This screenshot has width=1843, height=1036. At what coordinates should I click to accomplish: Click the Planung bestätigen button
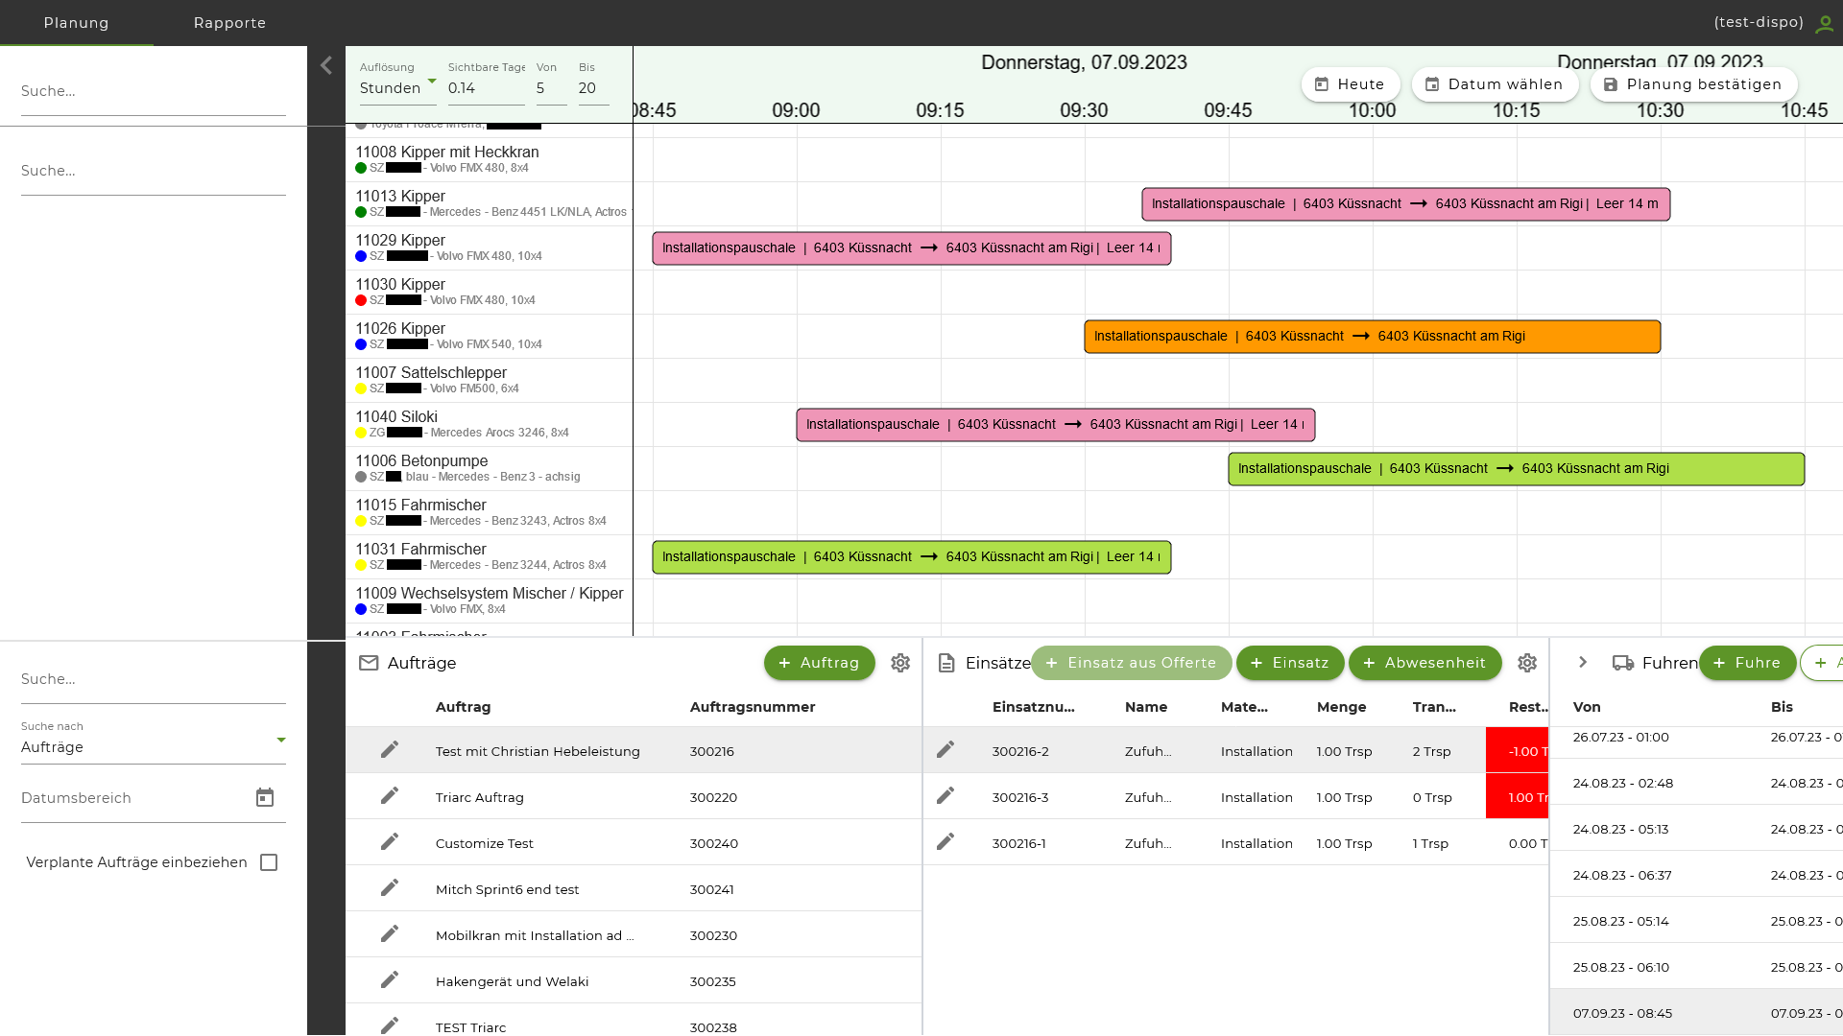pyautogui.click(x=1693, y=84)
